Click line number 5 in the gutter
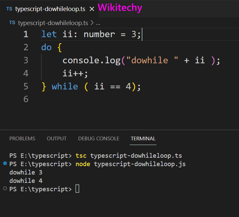Screen dimensions: 239x217 tap(26, 86)
